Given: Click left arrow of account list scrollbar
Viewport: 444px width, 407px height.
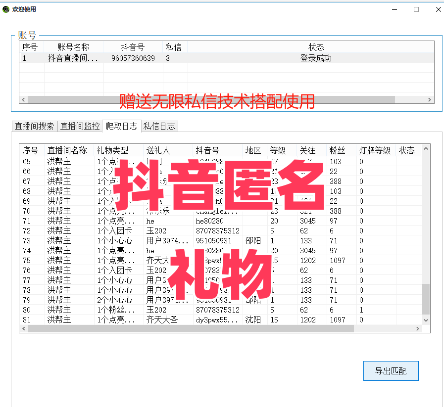Looking at the screenshot, I should 23,99.
